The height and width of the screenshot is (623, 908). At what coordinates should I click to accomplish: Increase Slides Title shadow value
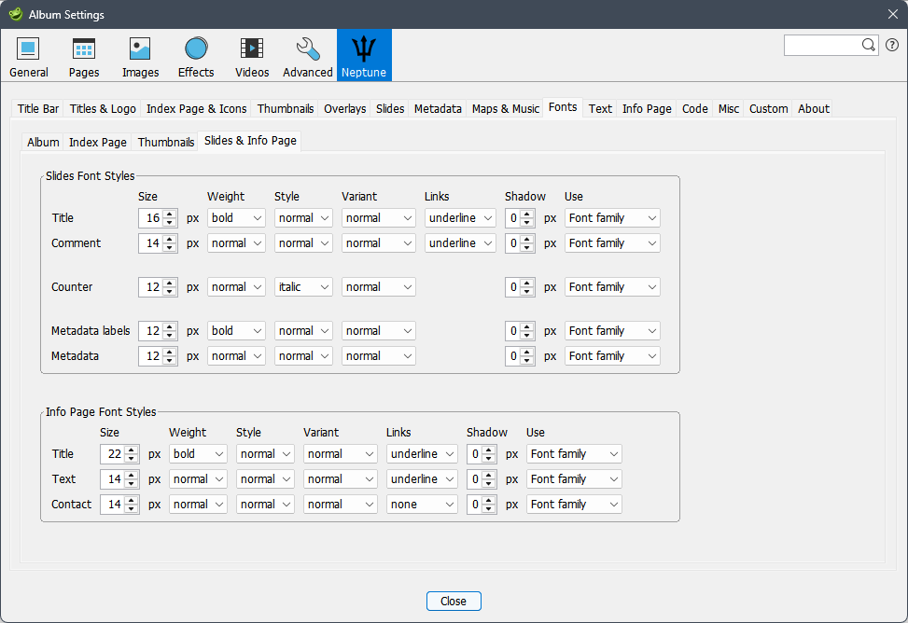pos(527,214)
